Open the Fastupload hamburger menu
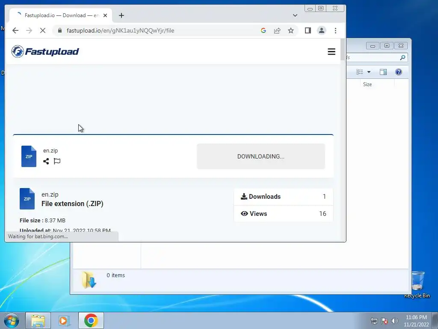The image size is (438, 329). click(x=331, y=52)
